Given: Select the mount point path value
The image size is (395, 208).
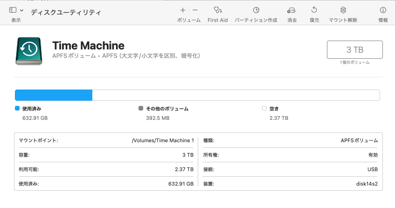Looking at the screenshot, I should click(x=163, y=140).
